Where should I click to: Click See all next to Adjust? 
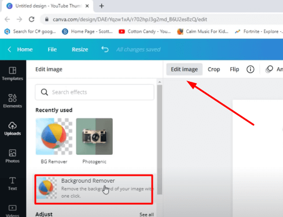tap(146, 215)
